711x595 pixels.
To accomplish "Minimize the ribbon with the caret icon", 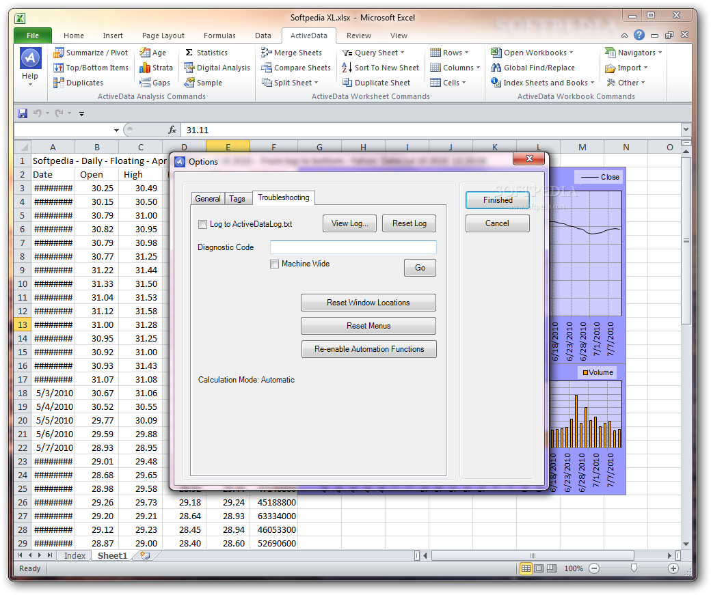I will [x=624, y=36].
